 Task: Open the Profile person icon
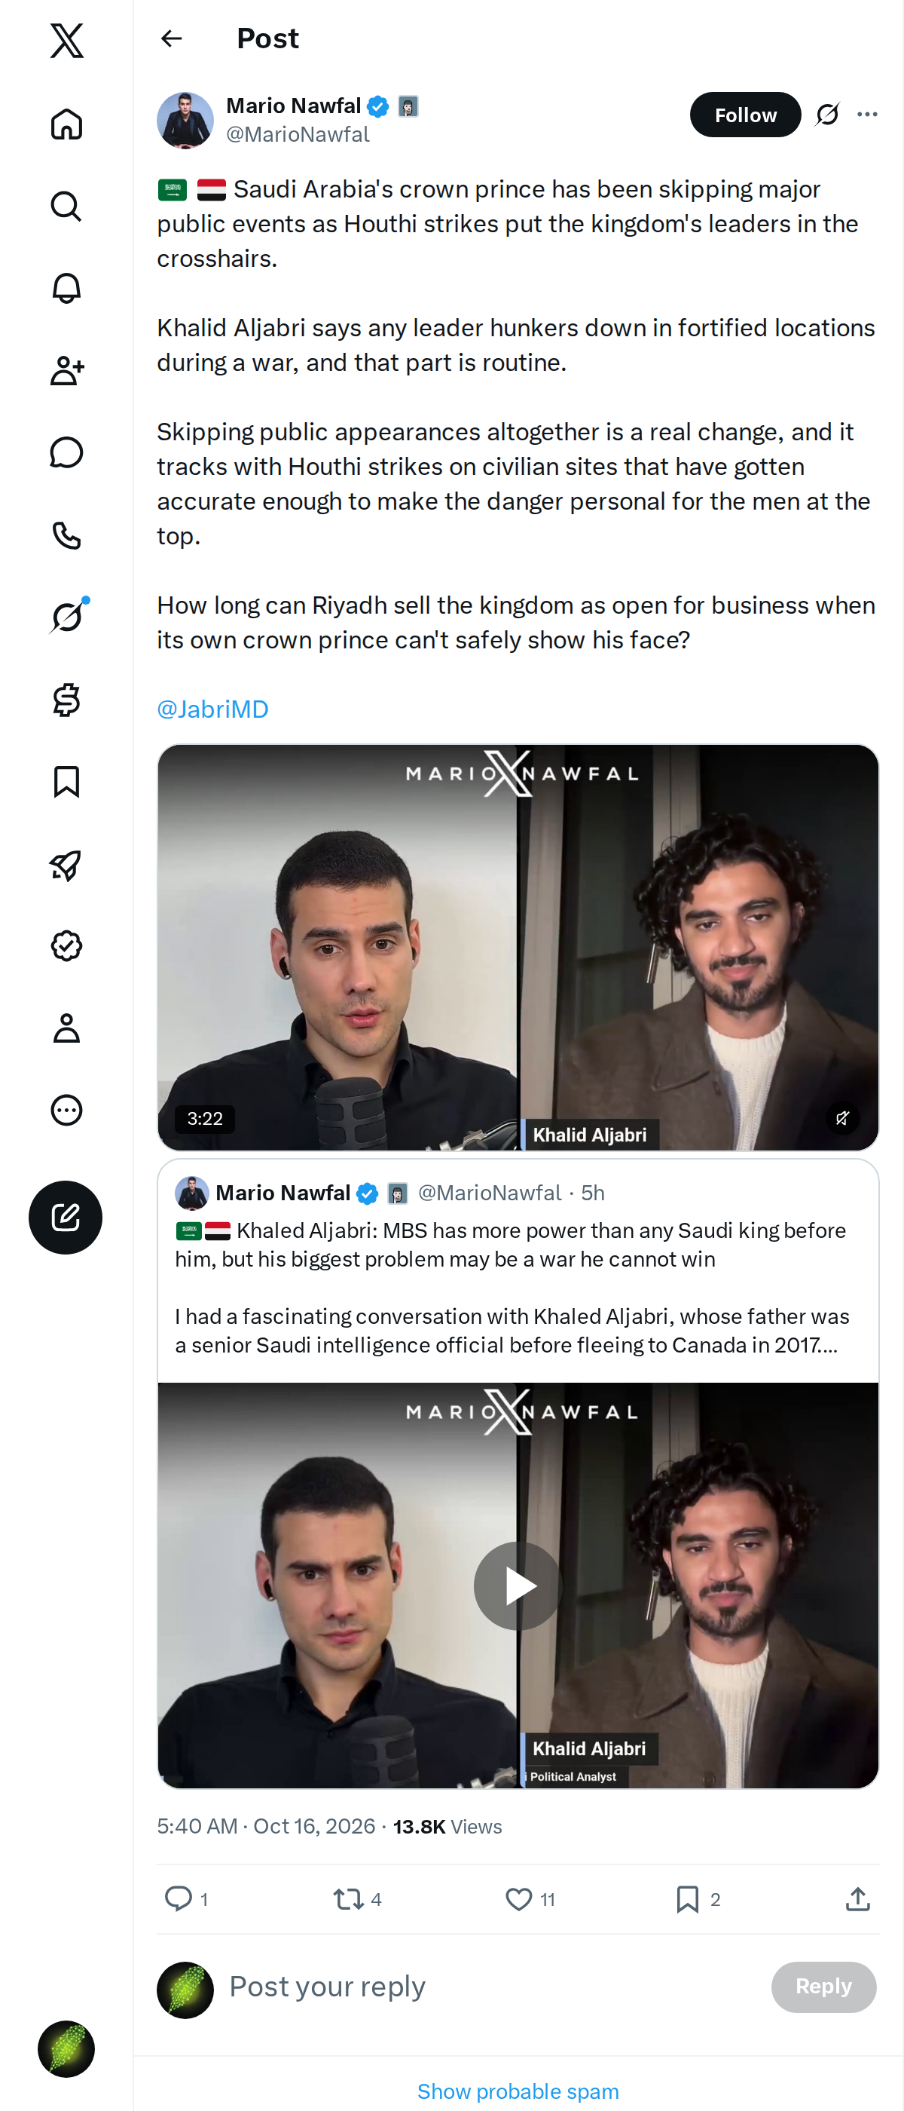[66, 1028]
